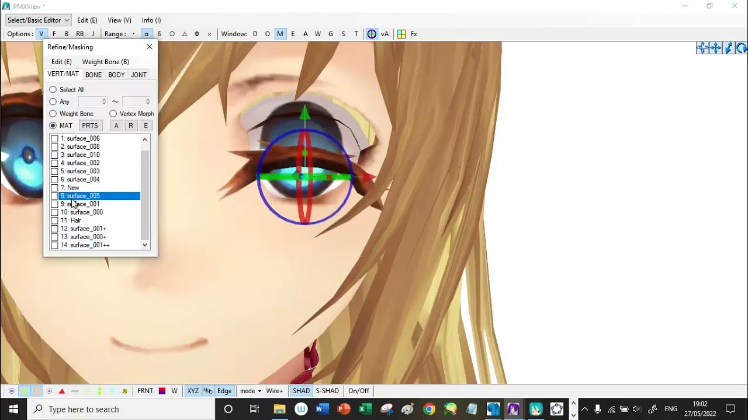Click the phi range option icon
The image size is (748, 420).
[197, 34]
